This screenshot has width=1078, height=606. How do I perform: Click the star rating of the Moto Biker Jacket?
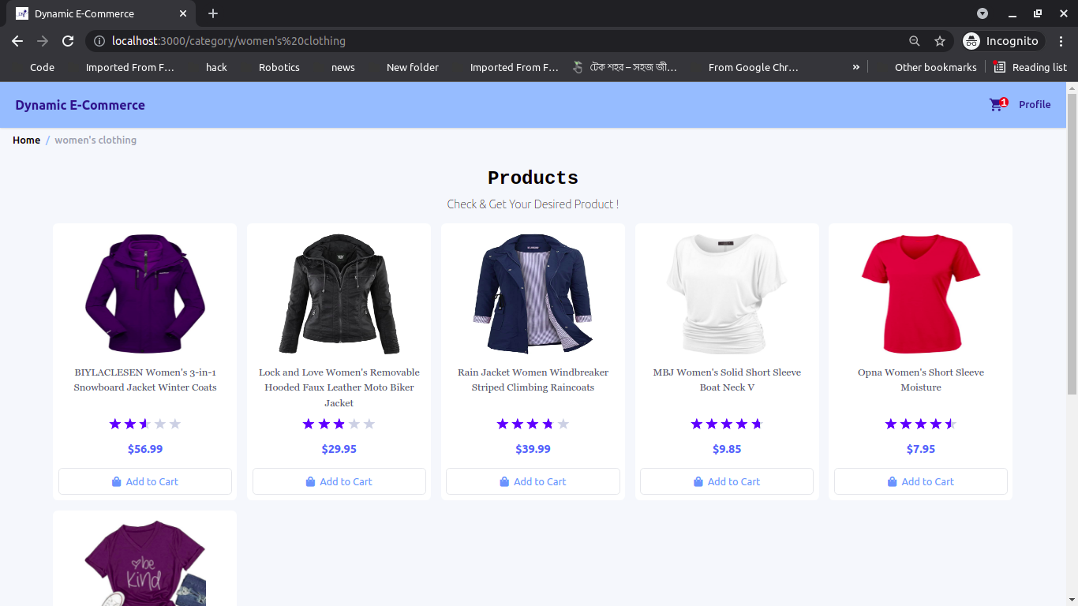(339, 424)
